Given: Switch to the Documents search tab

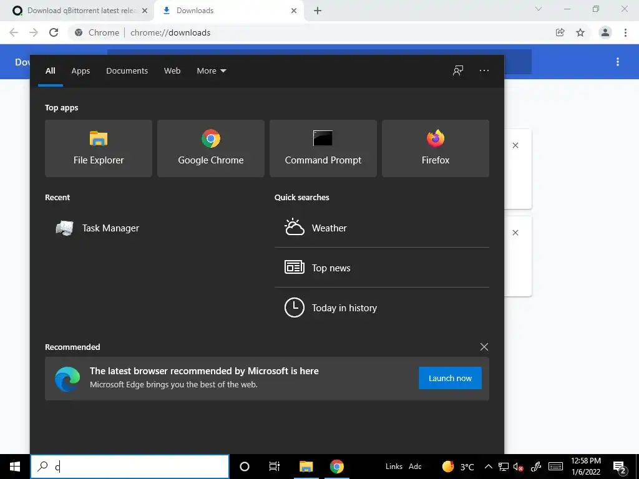Looking at the screenshot, I should tap(127, 71).
